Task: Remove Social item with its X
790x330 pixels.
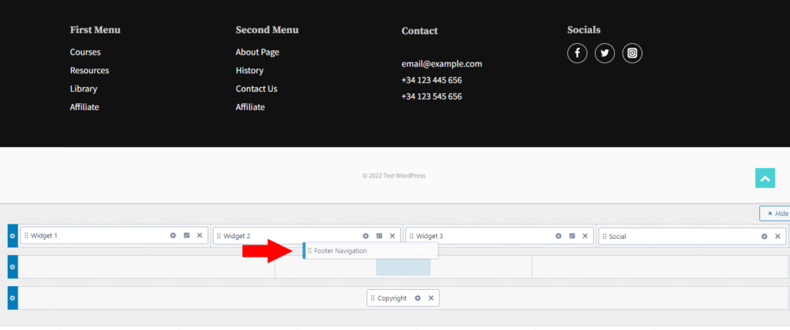Action: (x=778, y=236)
